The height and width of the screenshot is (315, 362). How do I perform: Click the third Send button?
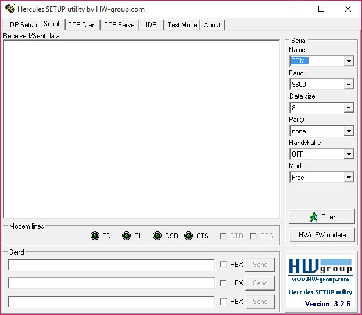coord(260,302)
